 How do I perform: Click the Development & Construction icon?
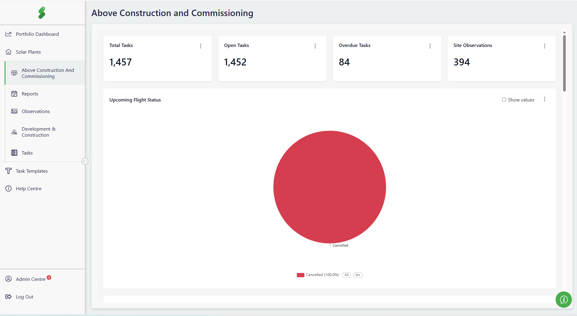14,132
